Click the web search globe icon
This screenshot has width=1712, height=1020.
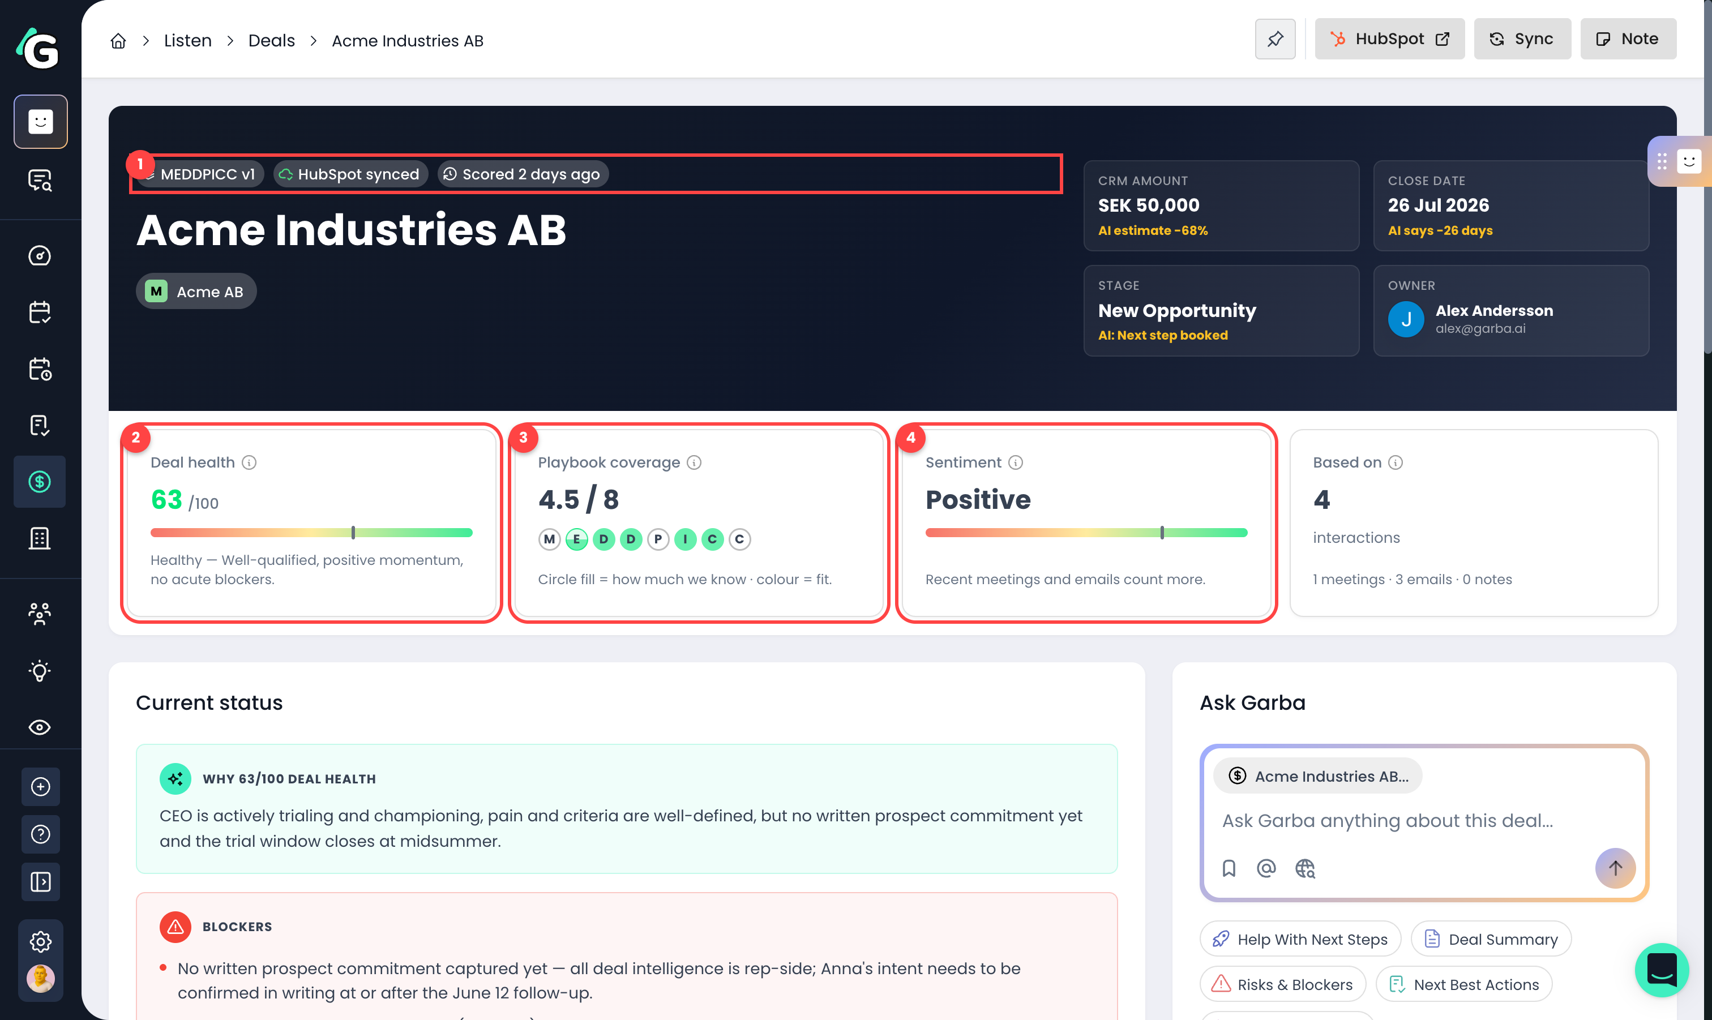pyautogui.click(x=1304, y=869)
